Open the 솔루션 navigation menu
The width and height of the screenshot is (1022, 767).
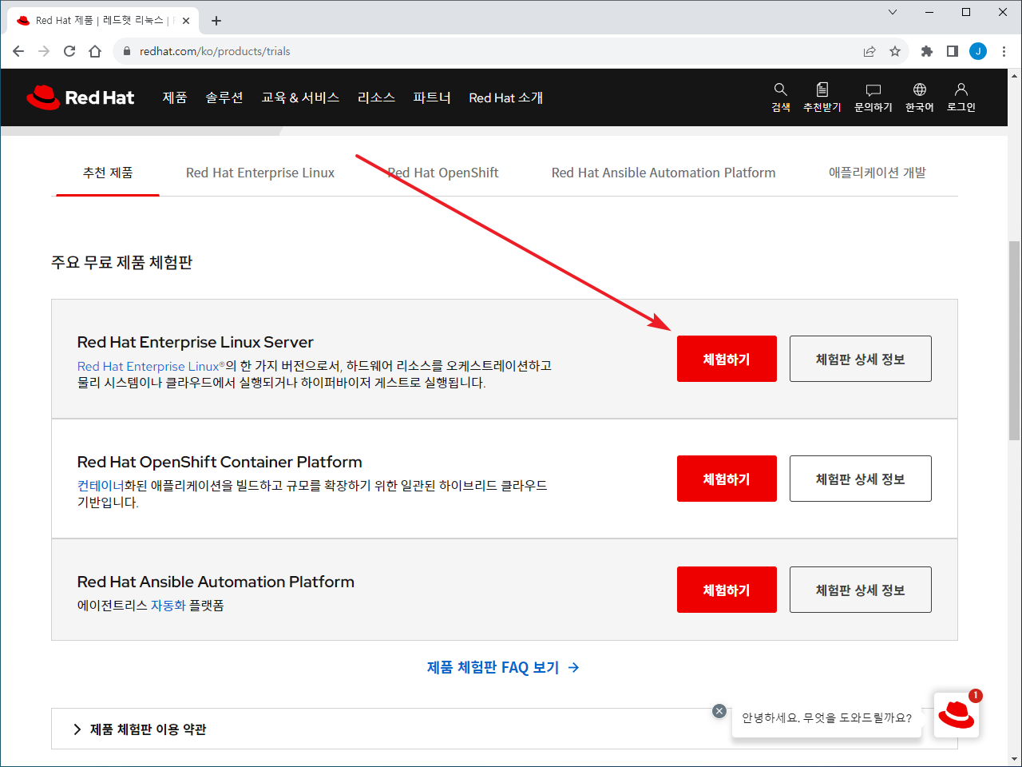click(224, 97)
